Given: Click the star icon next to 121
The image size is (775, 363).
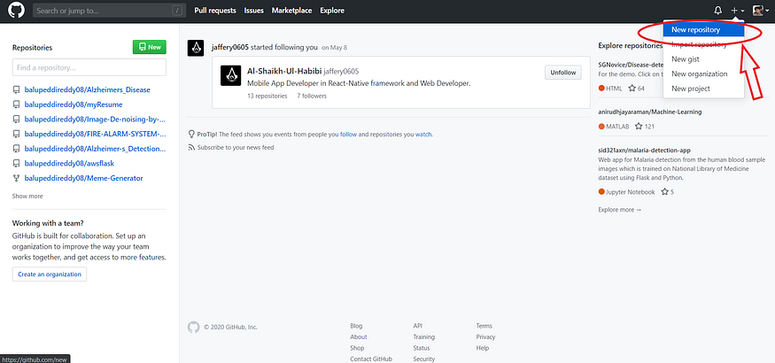Looking at the screenshot, I should point(639,127).
